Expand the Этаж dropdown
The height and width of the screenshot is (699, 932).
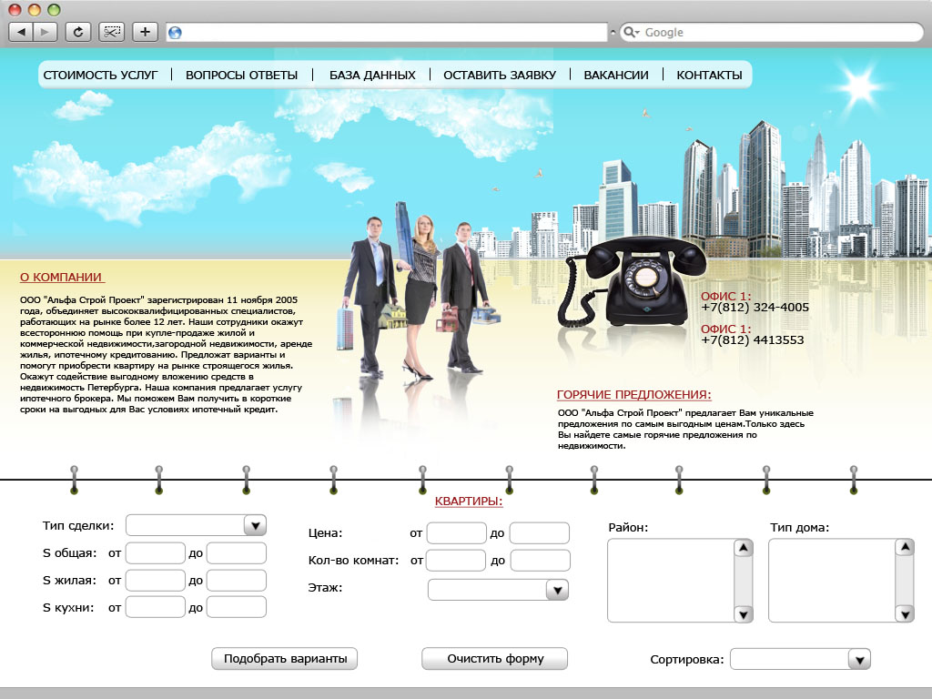(x=557, y=590)
